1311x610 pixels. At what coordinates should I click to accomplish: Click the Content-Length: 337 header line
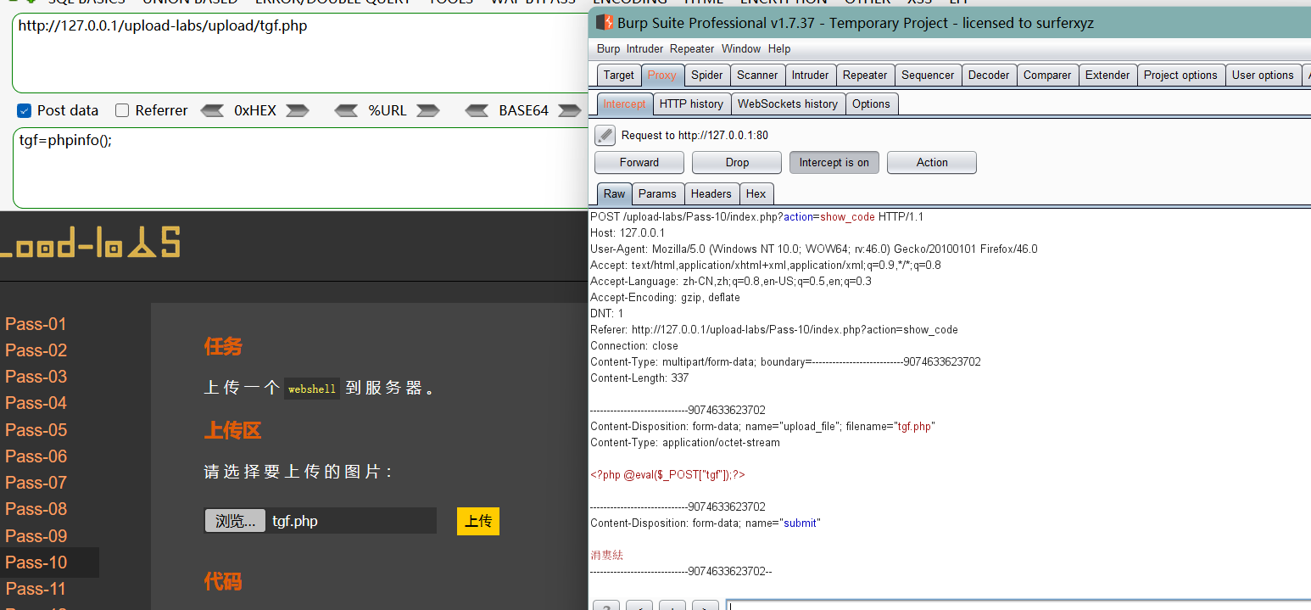(x=639, y=378)
